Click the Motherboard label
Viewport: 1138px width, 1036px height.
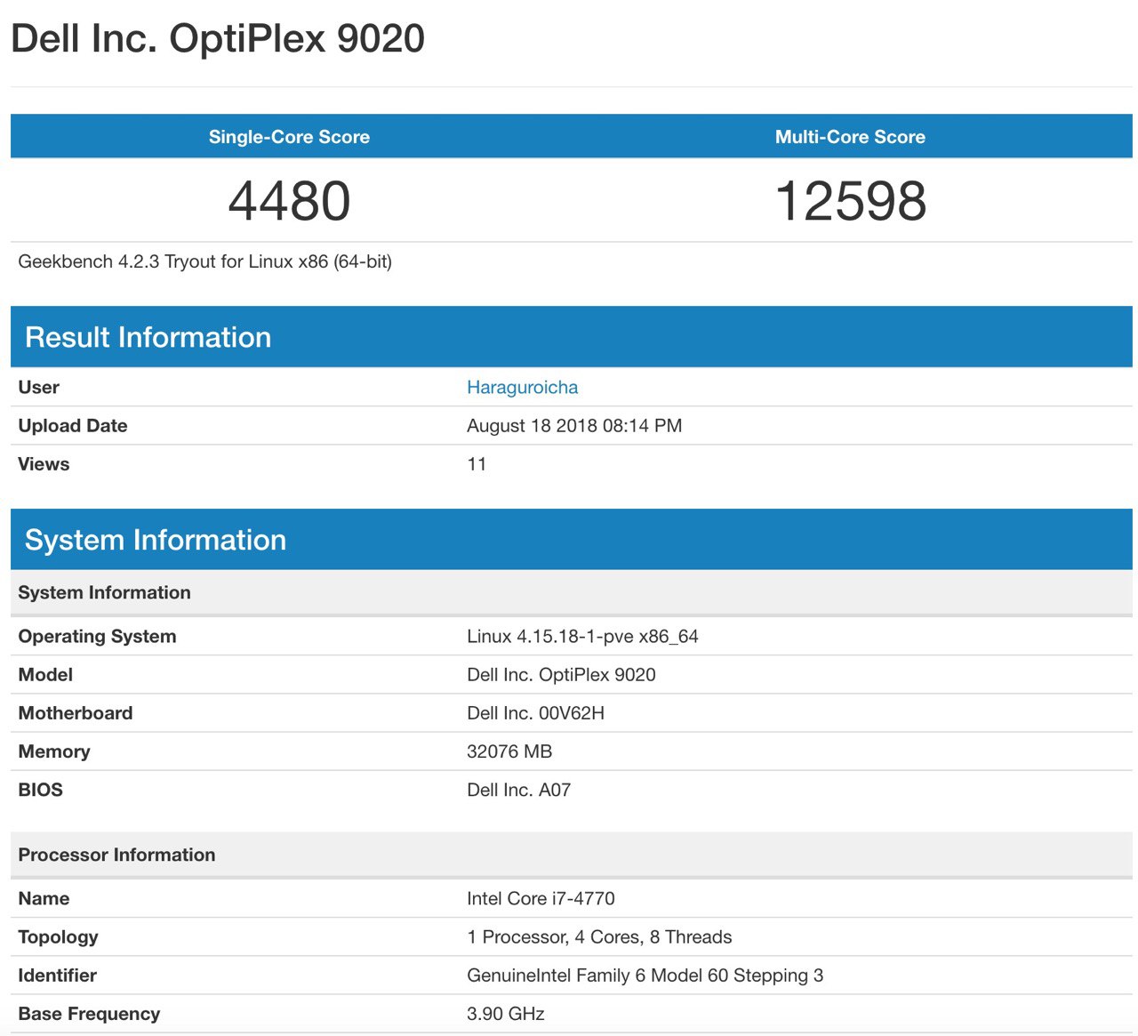click(x=76, y=713)
